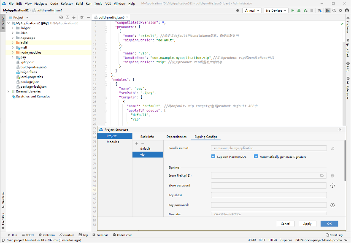Open the project structure toolbar icon
This screenshot has height=243, width=351.
coord(328,11)
